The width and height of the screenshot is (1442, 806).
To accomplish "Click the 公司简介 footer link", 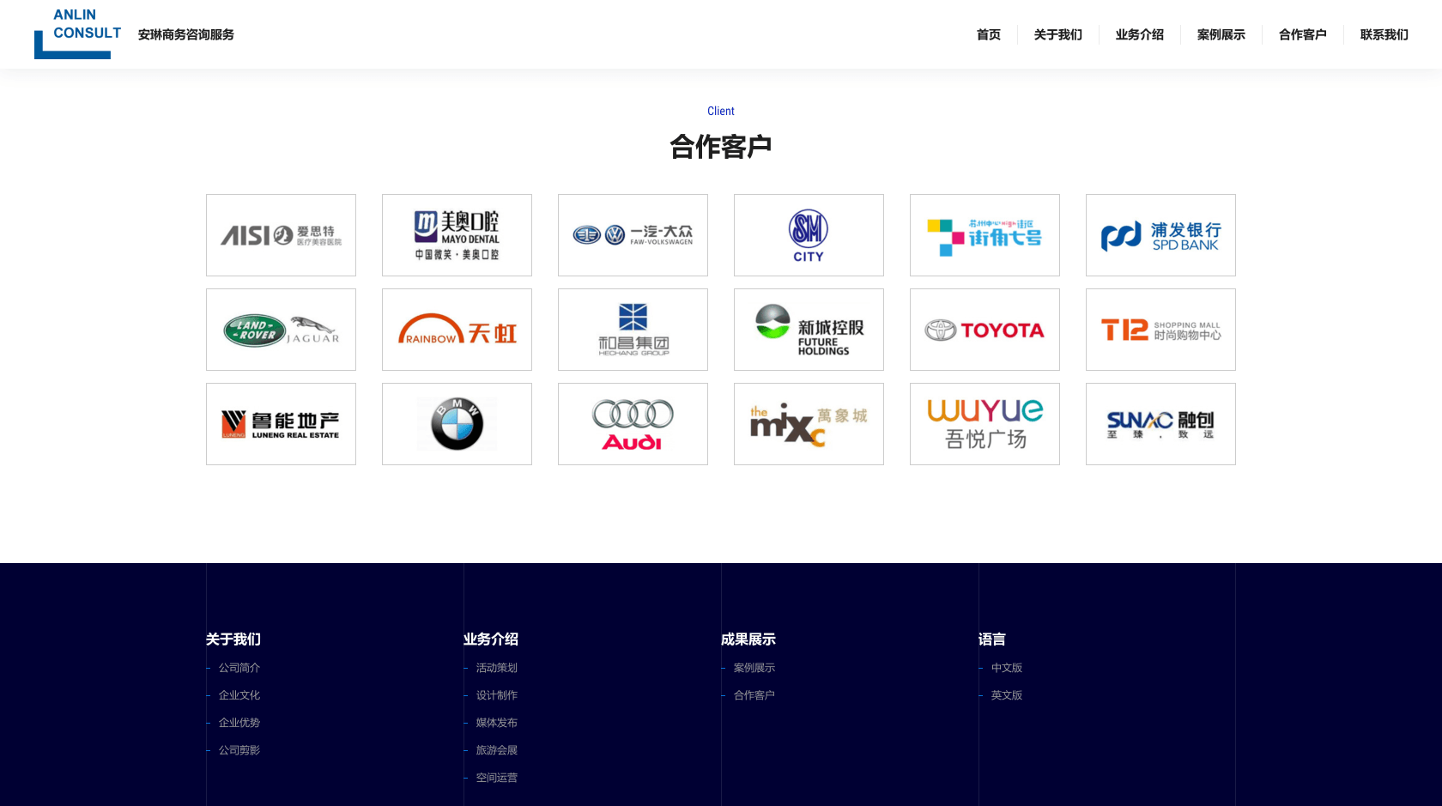I will (x=239, y=668).
